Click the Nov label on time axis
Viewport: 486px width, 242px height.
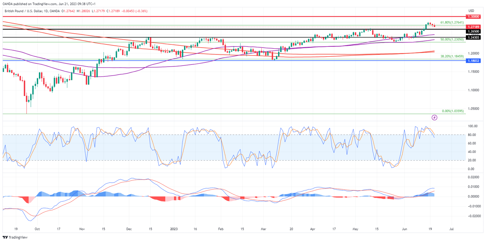(x=82, y=229)
